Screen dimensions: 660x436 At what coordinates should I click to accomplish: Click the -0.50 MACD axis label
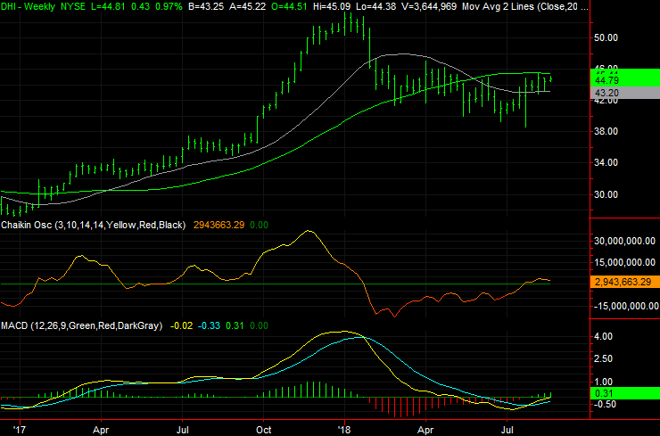pyautogui.click(x=605, y=404)
